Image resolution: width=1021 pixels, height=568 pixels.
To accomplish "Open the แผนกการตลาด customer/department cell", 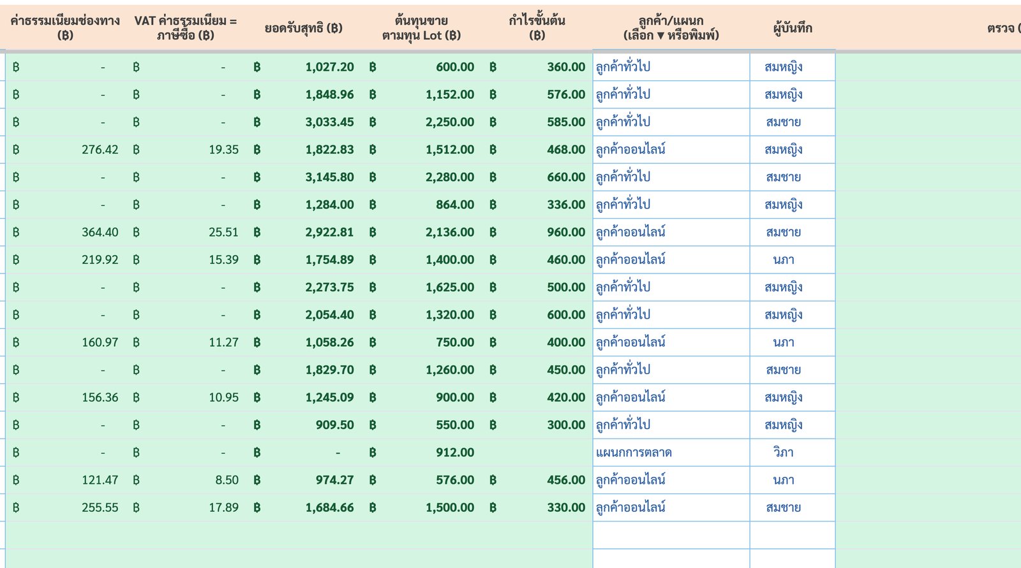I will (x=671, y=453).
